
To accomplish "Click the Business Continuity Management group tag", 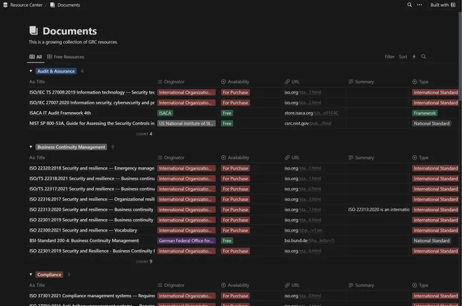I will coord(71,147).
